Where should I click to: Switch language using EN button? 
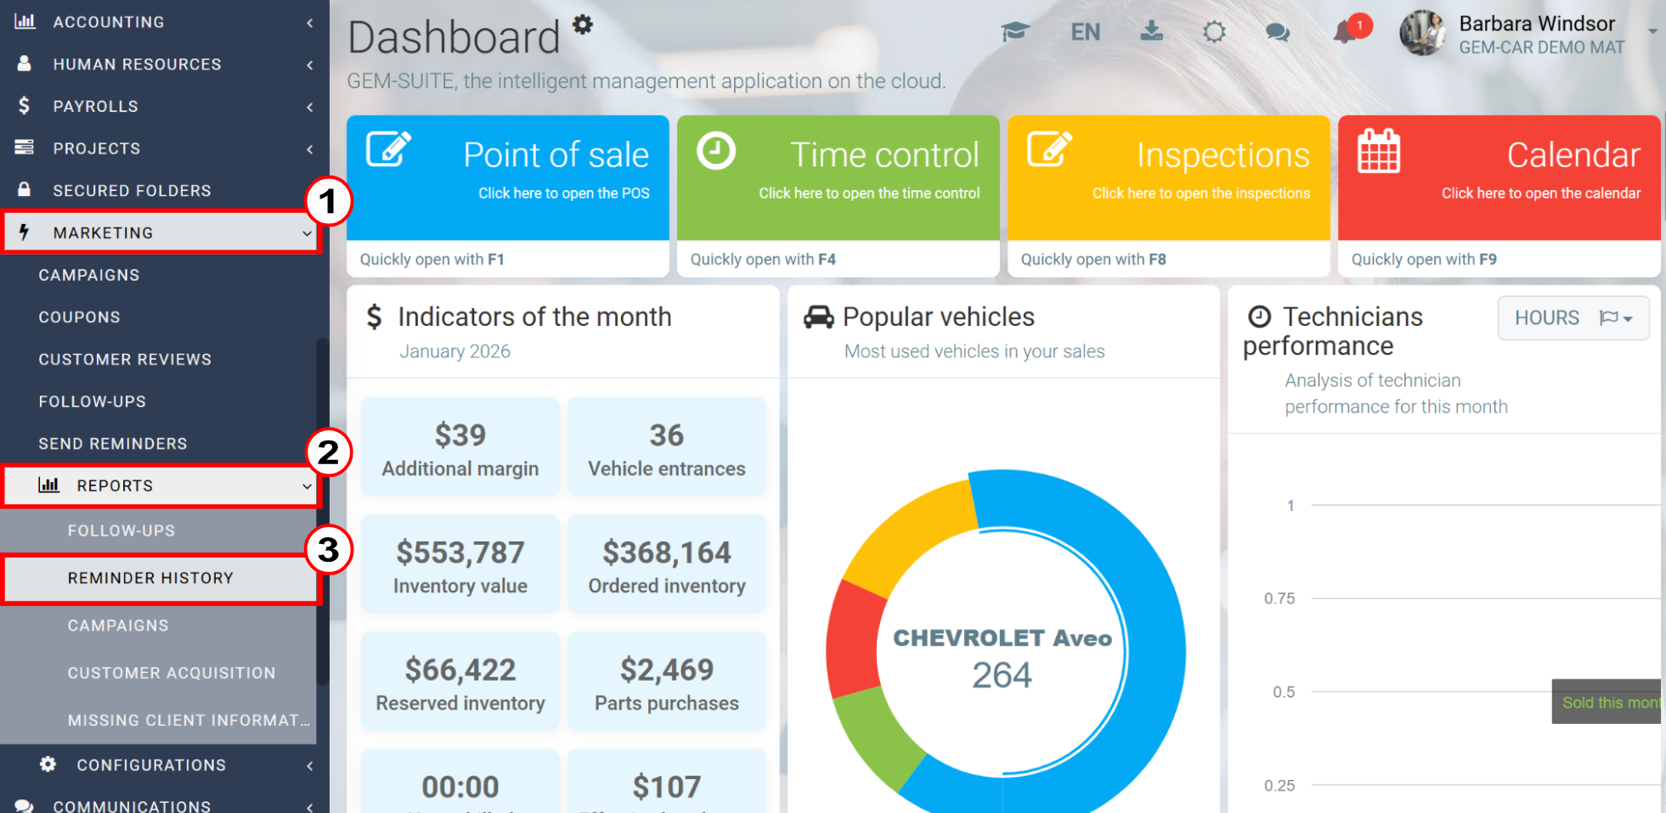tap(1085, 32)
